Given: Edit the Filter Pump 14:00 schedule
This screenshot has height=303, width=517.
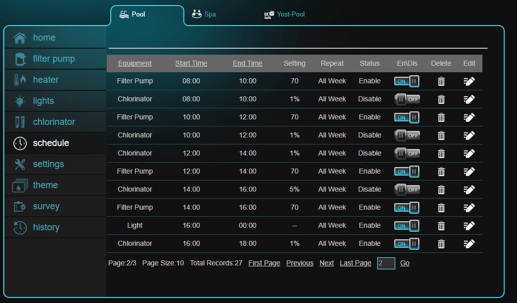Looking at the screenshot, I should point(469,208).
